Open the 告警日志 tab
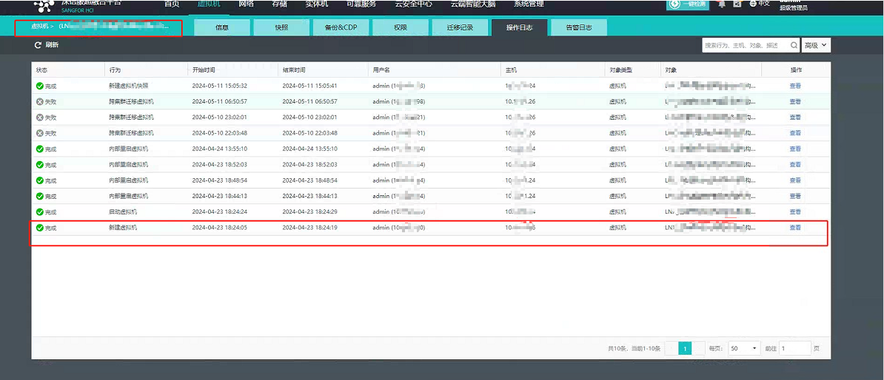Viewport: 884px width, 380px height. click(x=579, y=27)
